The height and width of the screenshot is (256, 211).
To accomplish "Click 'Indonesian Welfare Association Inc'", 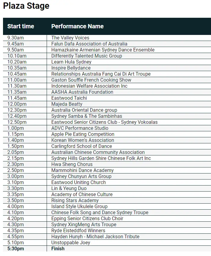I will pyautogui.click(x=89, y=86).
